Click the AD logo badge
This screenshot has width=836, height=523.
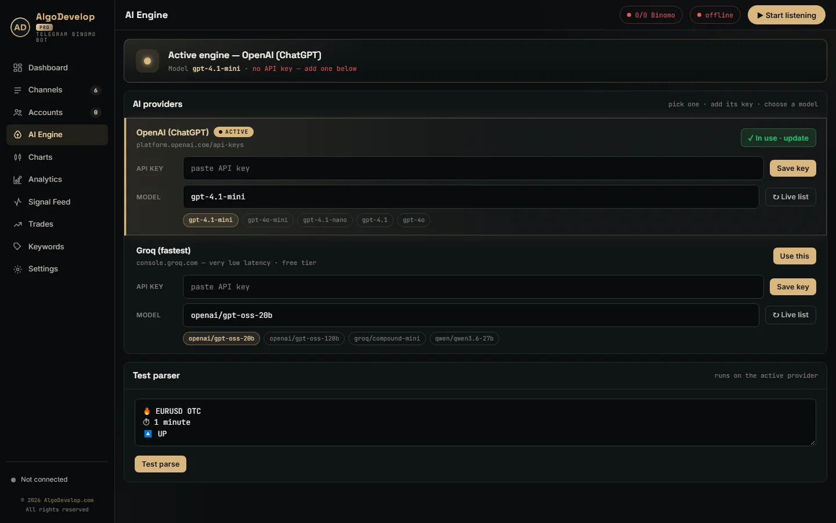tap(20, 27)
